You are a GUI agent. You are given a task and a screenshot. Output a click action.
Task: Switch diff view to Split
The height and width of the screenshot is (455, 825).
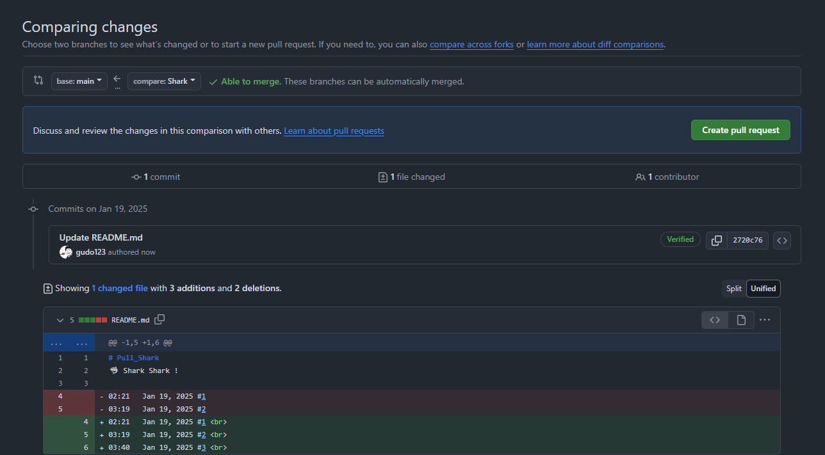pos(734,289)
